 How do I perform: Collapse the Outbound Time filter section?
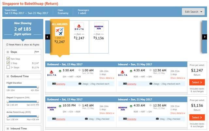(x=8, y=76)
